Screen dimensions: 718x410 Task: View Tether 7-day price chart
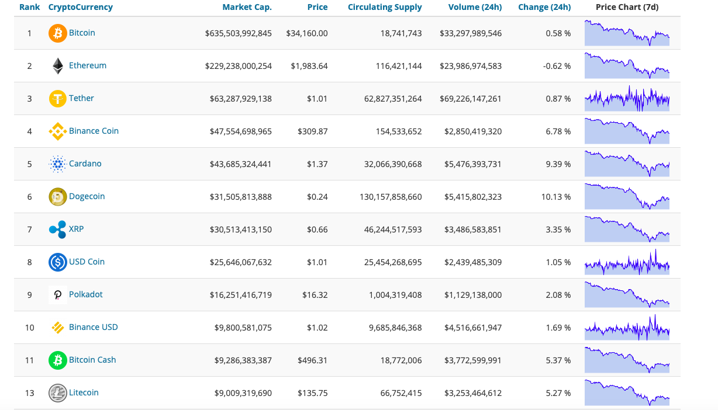pyautogui.click(x=627, y=99)
